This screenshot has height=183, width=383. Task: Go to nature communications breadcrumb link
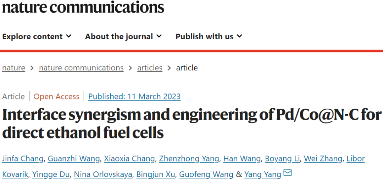click(81, 68)
